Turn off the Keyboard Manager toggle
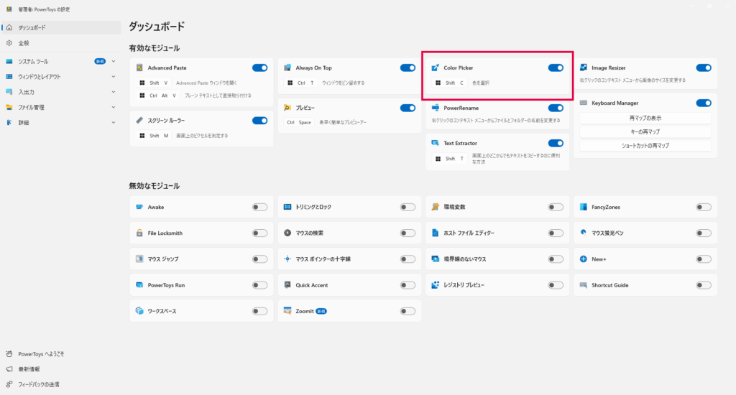Viewport: 736px width, 395px height. [x=704, y=103]
